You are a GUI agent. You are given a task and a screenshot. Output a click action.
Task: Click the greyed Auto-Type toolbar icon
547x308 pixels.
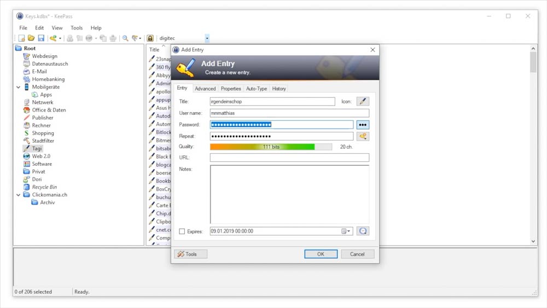coord(113,38)
